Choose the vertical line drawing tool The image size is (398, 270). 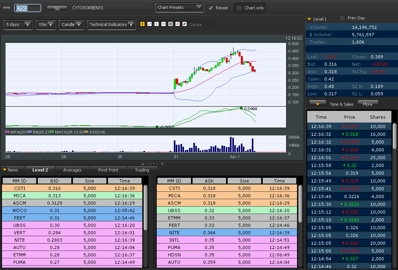pyautogui.click(x=156, y=24)
